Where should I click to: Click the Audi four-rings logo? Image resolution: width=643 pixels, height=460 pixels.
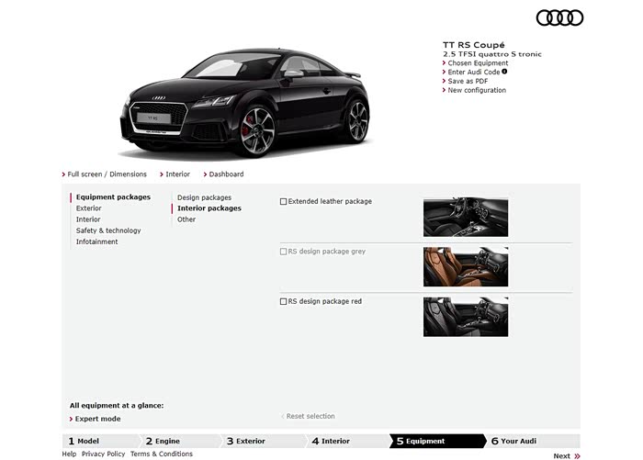pos(559,18)
